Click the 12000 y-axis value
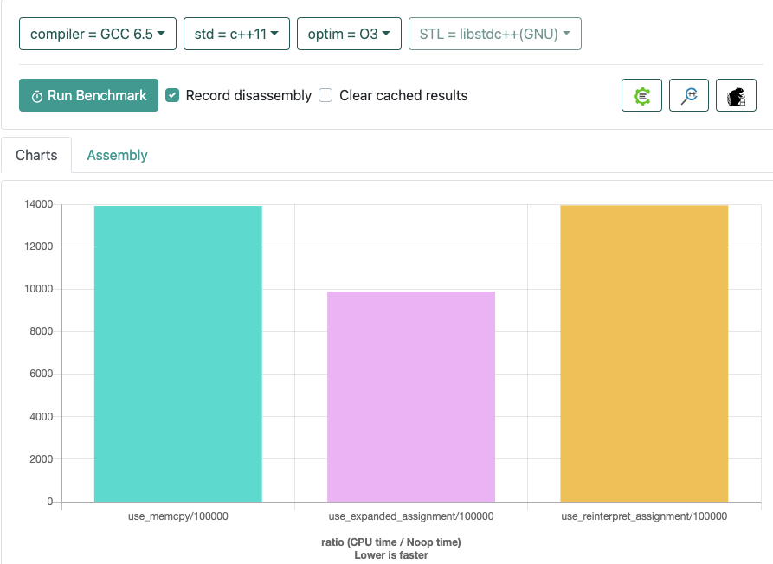 click(38, 247)
